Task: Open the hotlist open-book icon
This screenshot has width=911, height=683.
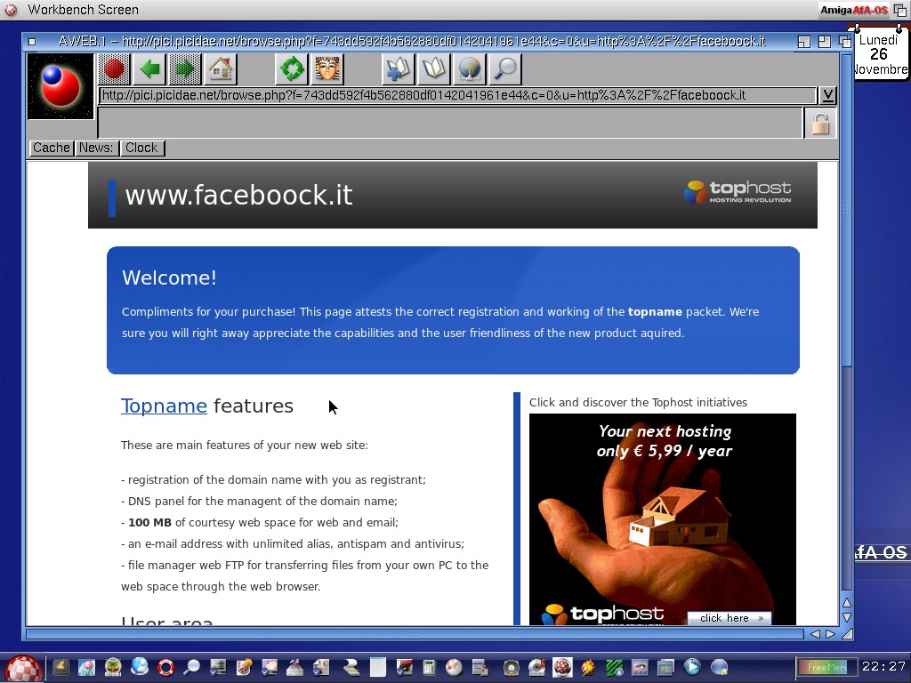Action: pyautogui.click(x=434, y=69)
